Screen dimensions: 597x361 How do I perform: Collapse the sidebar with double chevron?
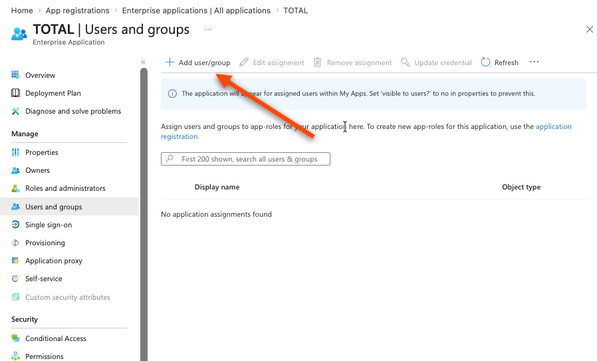click(143, 62)
